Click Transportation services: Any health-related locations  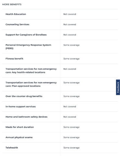tap(31, 71)
